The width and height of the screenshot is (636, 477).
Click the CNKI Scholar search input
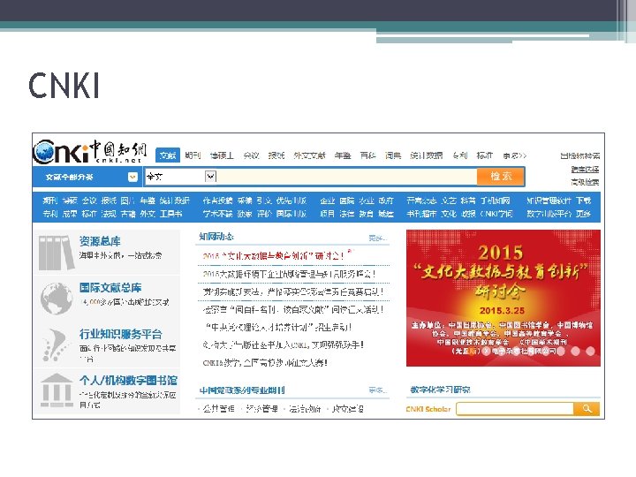(x=515, y=409)
